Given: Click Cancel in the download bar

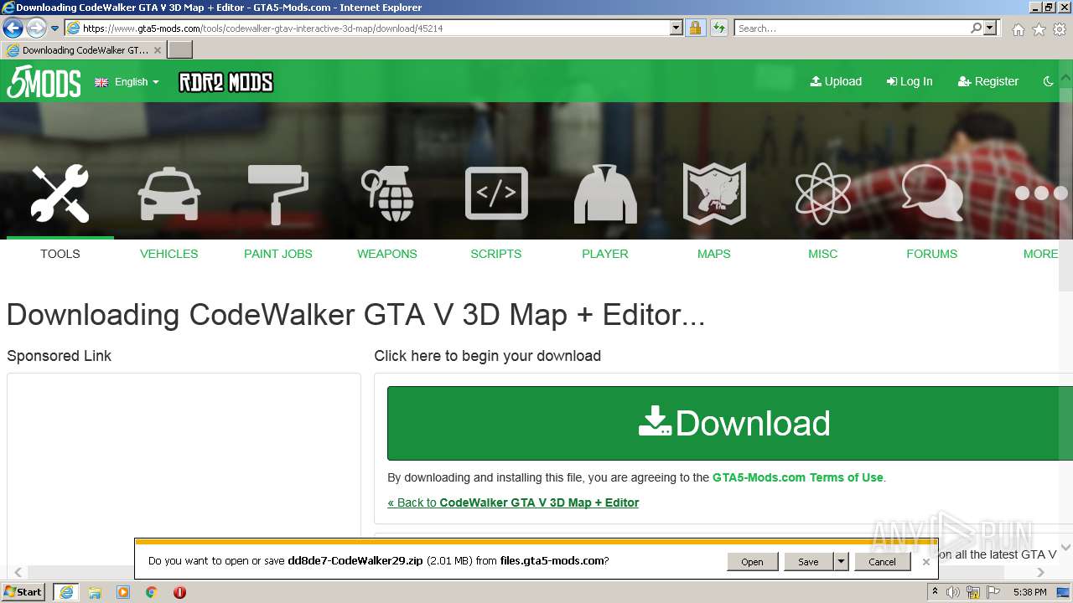Looking at the screenshot, I should coord(882,562).
